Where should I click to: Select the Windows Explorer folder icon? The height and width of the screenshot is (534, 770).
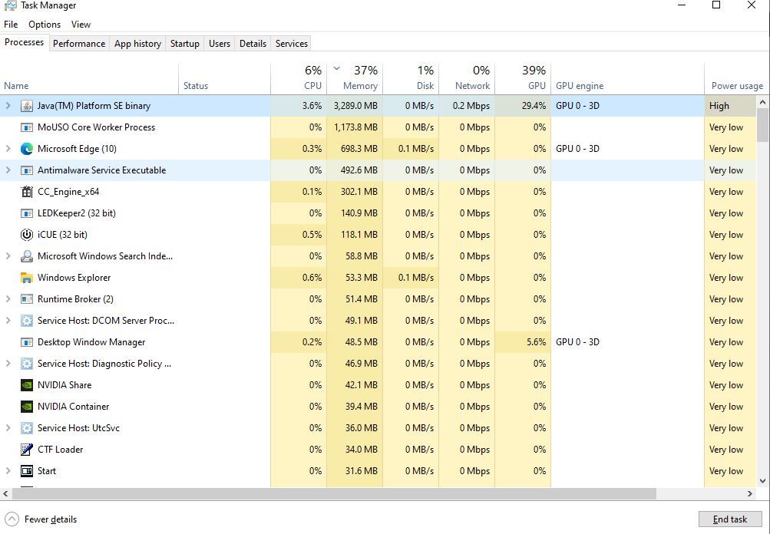pyautogui.click(x=27, y=278)
